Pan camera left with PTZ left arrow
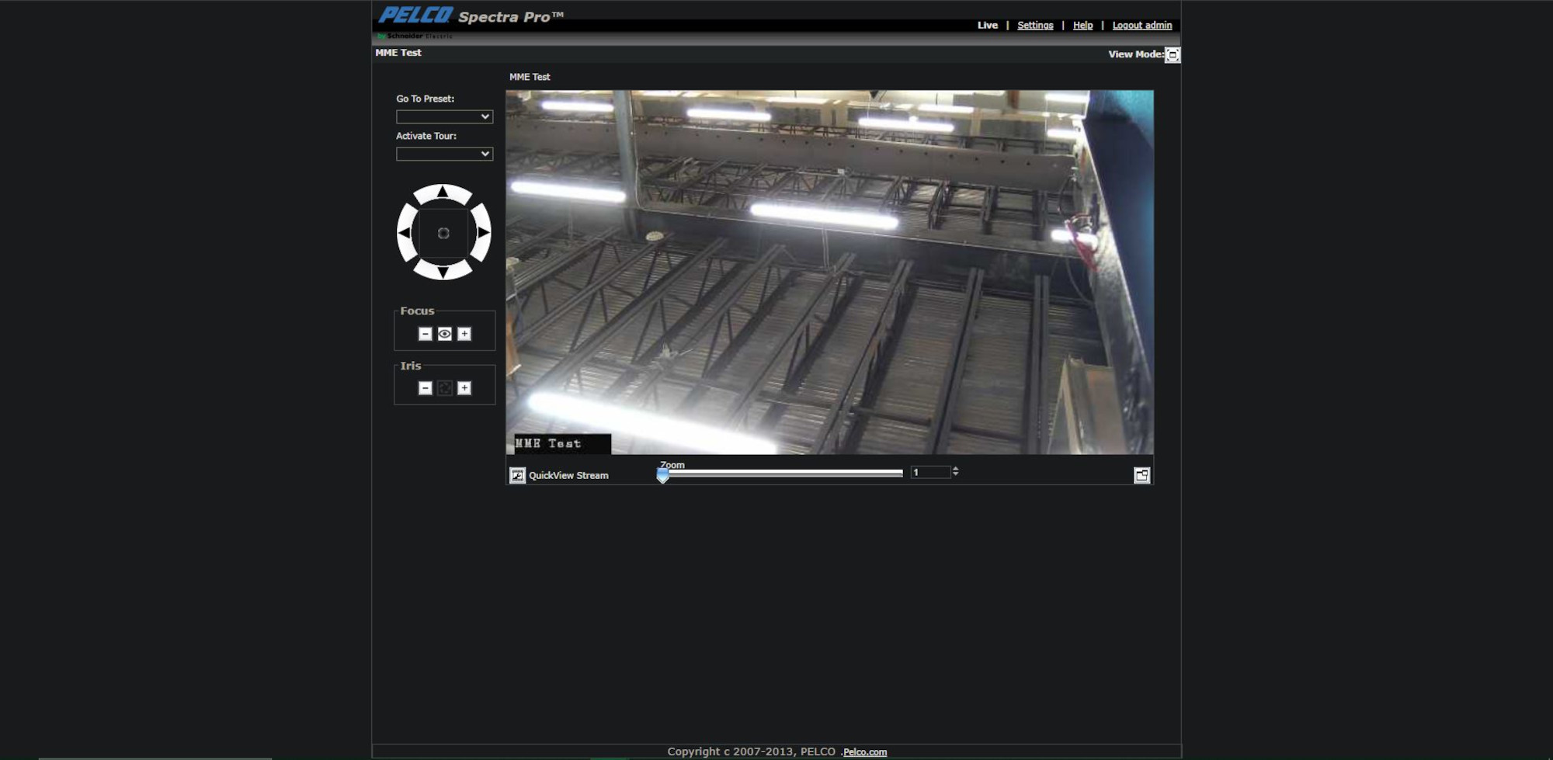 point(405,232)
